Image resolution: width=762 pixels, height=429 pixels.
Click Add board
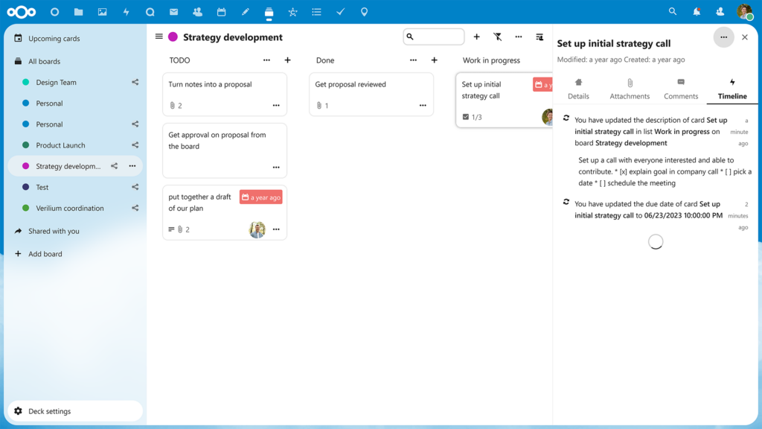(x=45, y=254)
